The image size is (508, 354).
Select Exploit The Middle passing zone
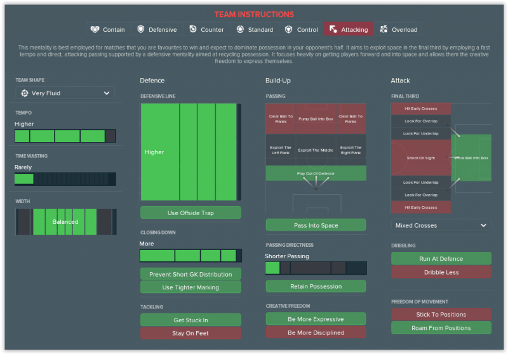pyautogui.click(x=316, y=150)
